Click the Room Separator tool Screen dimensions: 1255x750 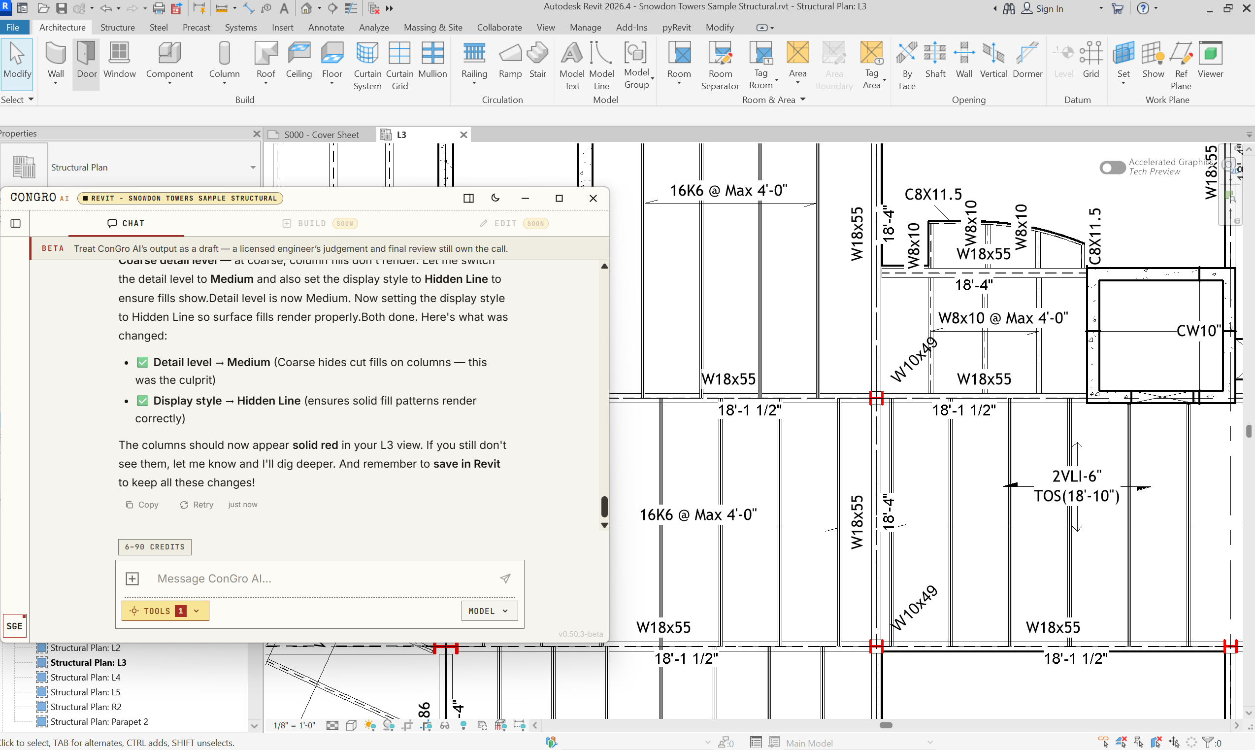(x=720, y=66)
